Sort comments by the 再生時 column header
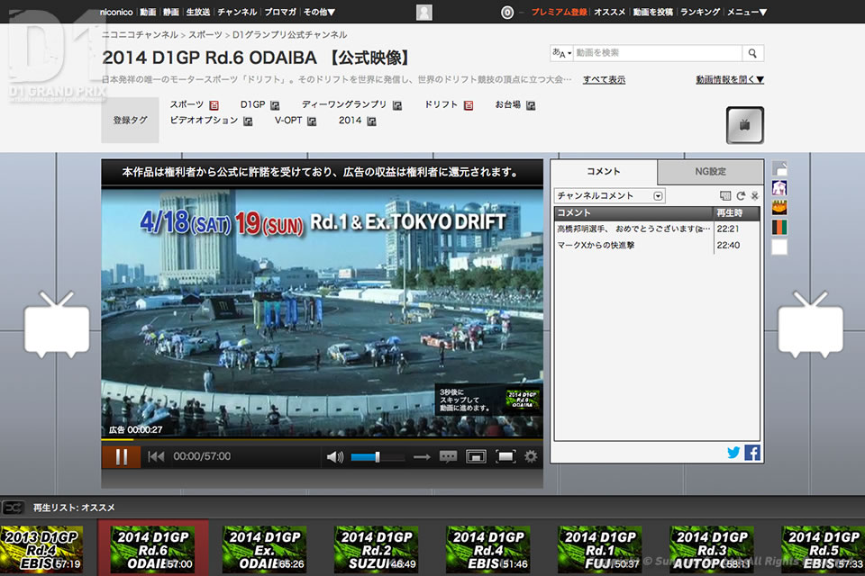Screen dimensions: 865x576 pos(736,212)
